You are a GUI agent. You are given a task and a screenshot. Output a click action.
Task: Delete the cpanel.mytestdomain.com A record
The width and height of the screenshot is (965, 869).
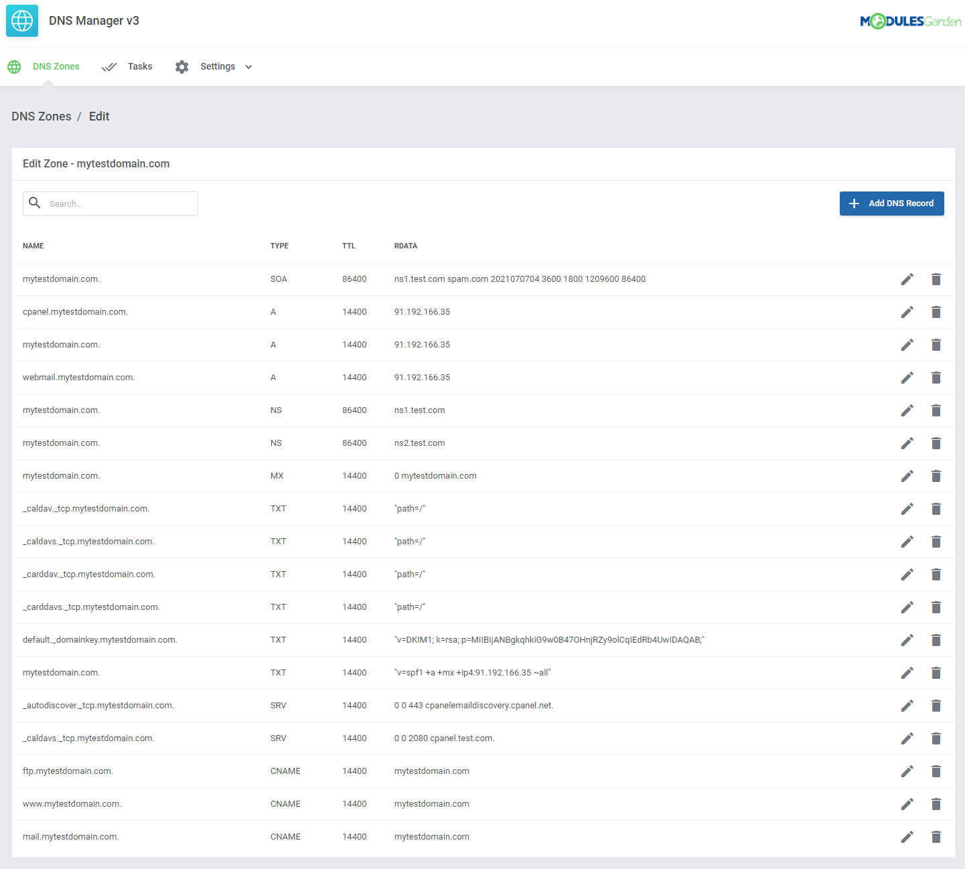point(936,312)
